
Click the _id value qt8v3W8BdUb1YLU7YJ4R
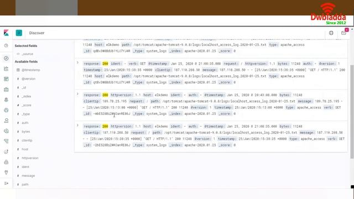click(112, 82)
